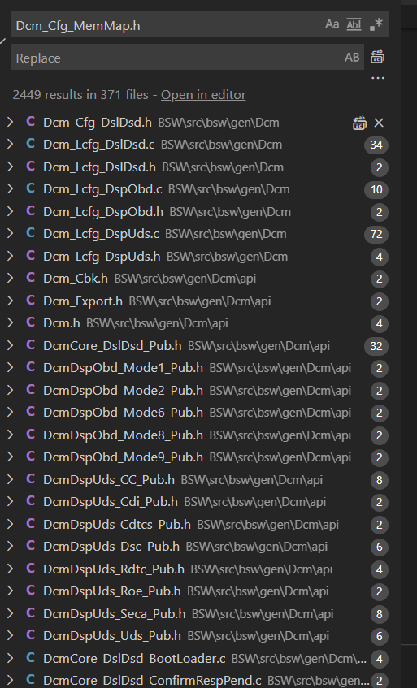Click C file icon of Dcm_Lcfg_DslDsd.c
The image size is (417, 688).
click(30, 144)
